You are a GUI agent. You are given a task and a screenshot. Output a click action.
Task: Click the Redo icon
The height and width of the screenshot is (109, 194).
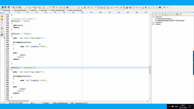75,7
